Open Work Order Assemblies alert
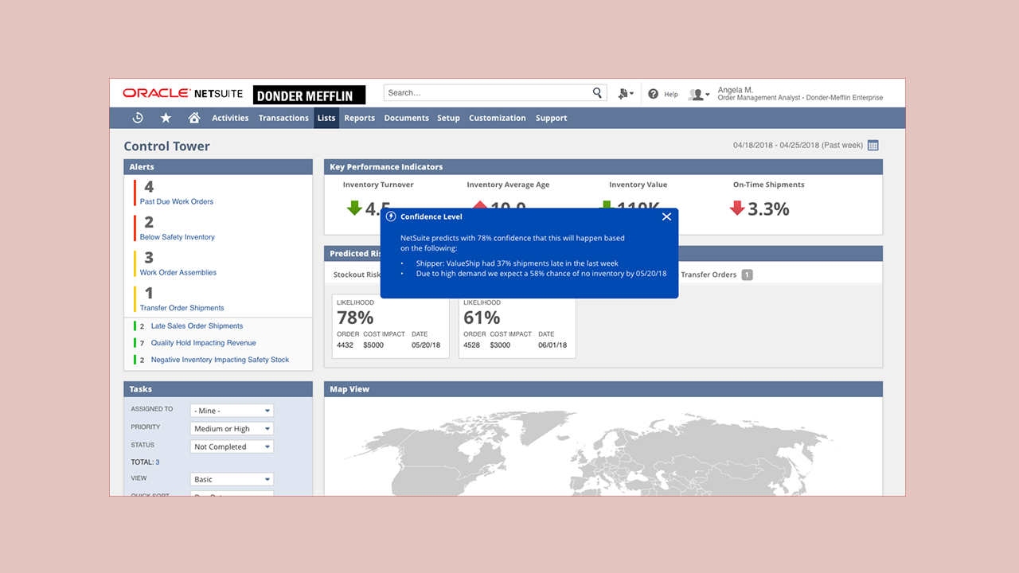This screenshot has width=1019, height=573. coord(178,272)
